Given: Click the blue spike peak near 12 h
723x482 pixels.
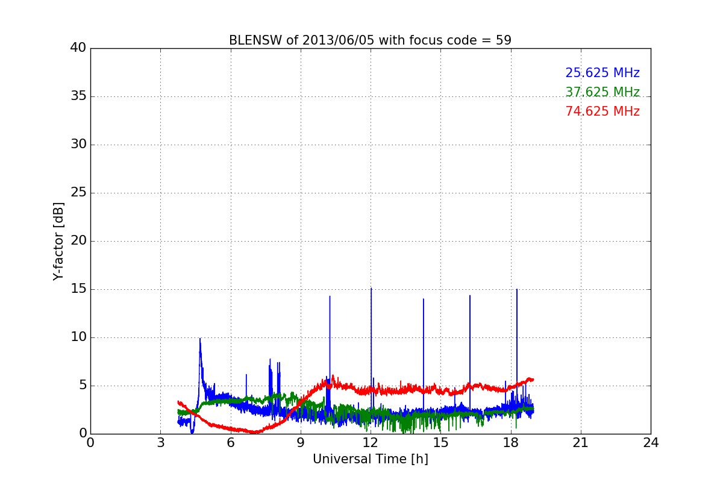Looking at the screenshot, I should tap(371, 289).
